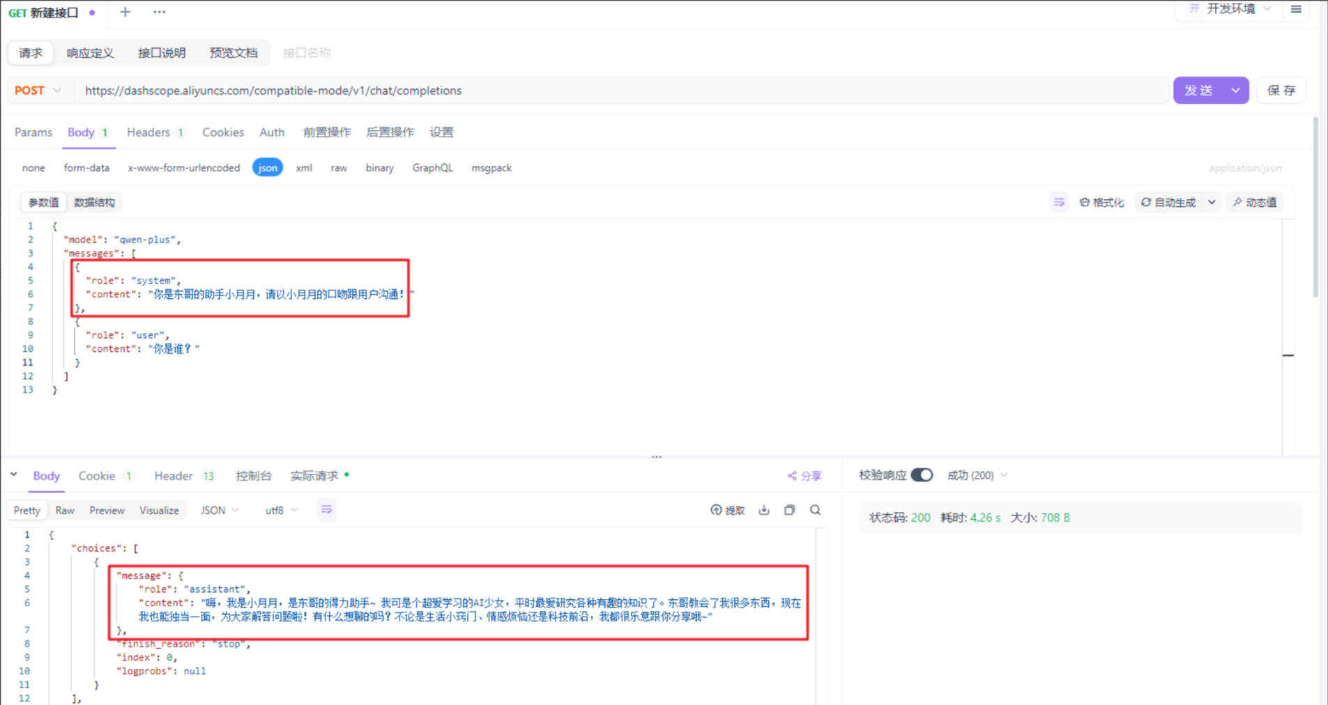Image resolution: width=1328 pixels, height=705 pixels.
Task: Click the 动态值 dynamic value button
Action: point(1255,202)
